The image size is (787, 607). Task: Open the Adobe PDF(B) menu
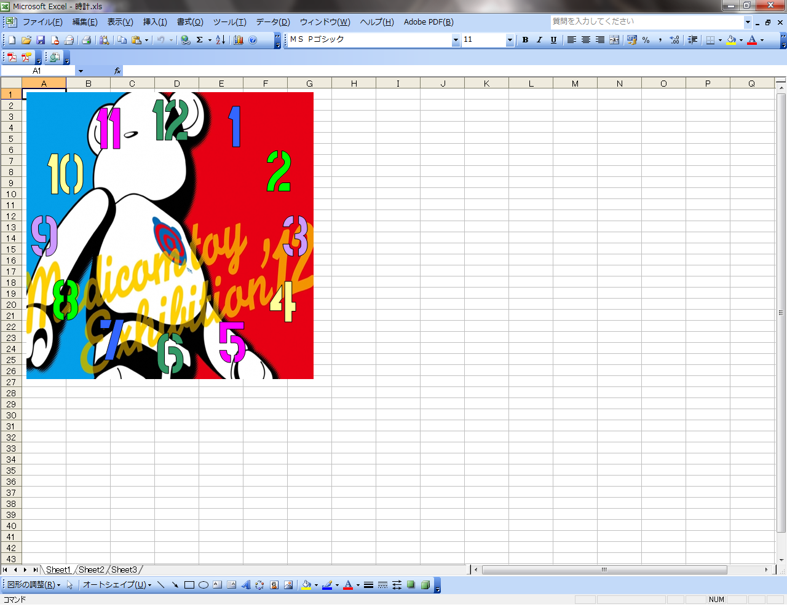429,22
